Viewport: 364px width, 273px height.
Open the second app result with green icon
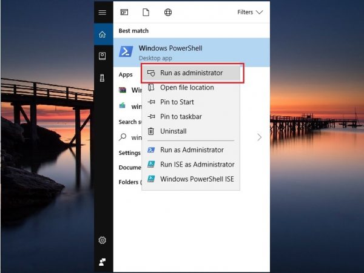tap(123, 106)
